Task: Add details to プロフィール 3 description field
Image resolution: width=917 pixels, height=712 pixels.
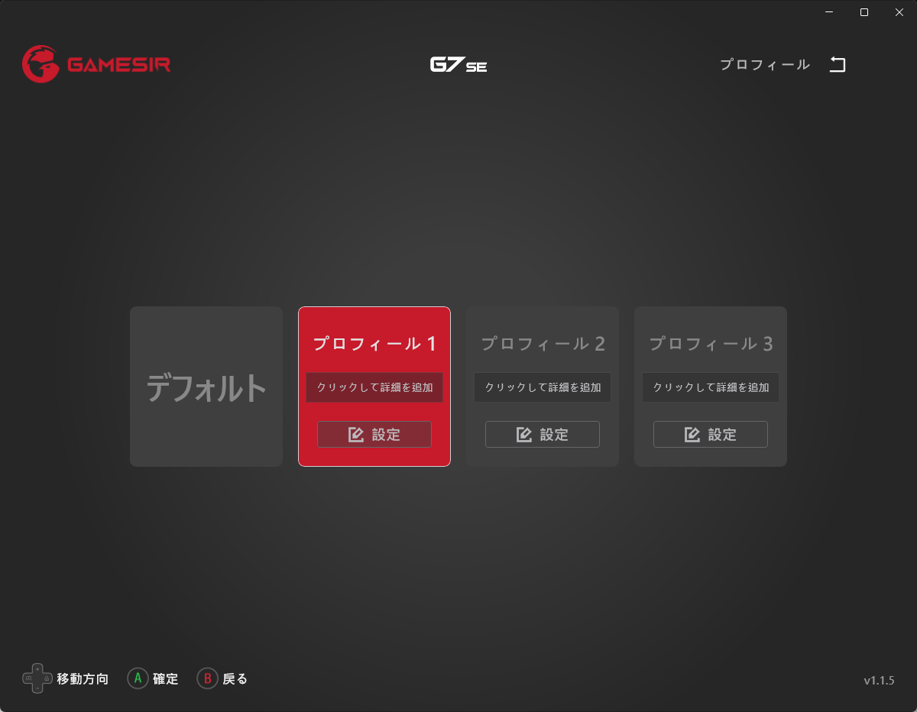Action: coord(711,387)
